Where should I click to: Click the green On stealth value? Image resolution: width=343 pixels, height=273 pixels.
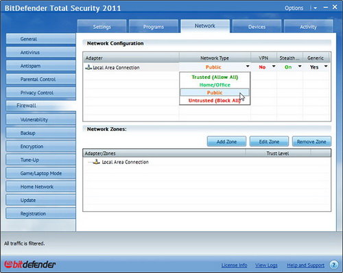(288, 67)
